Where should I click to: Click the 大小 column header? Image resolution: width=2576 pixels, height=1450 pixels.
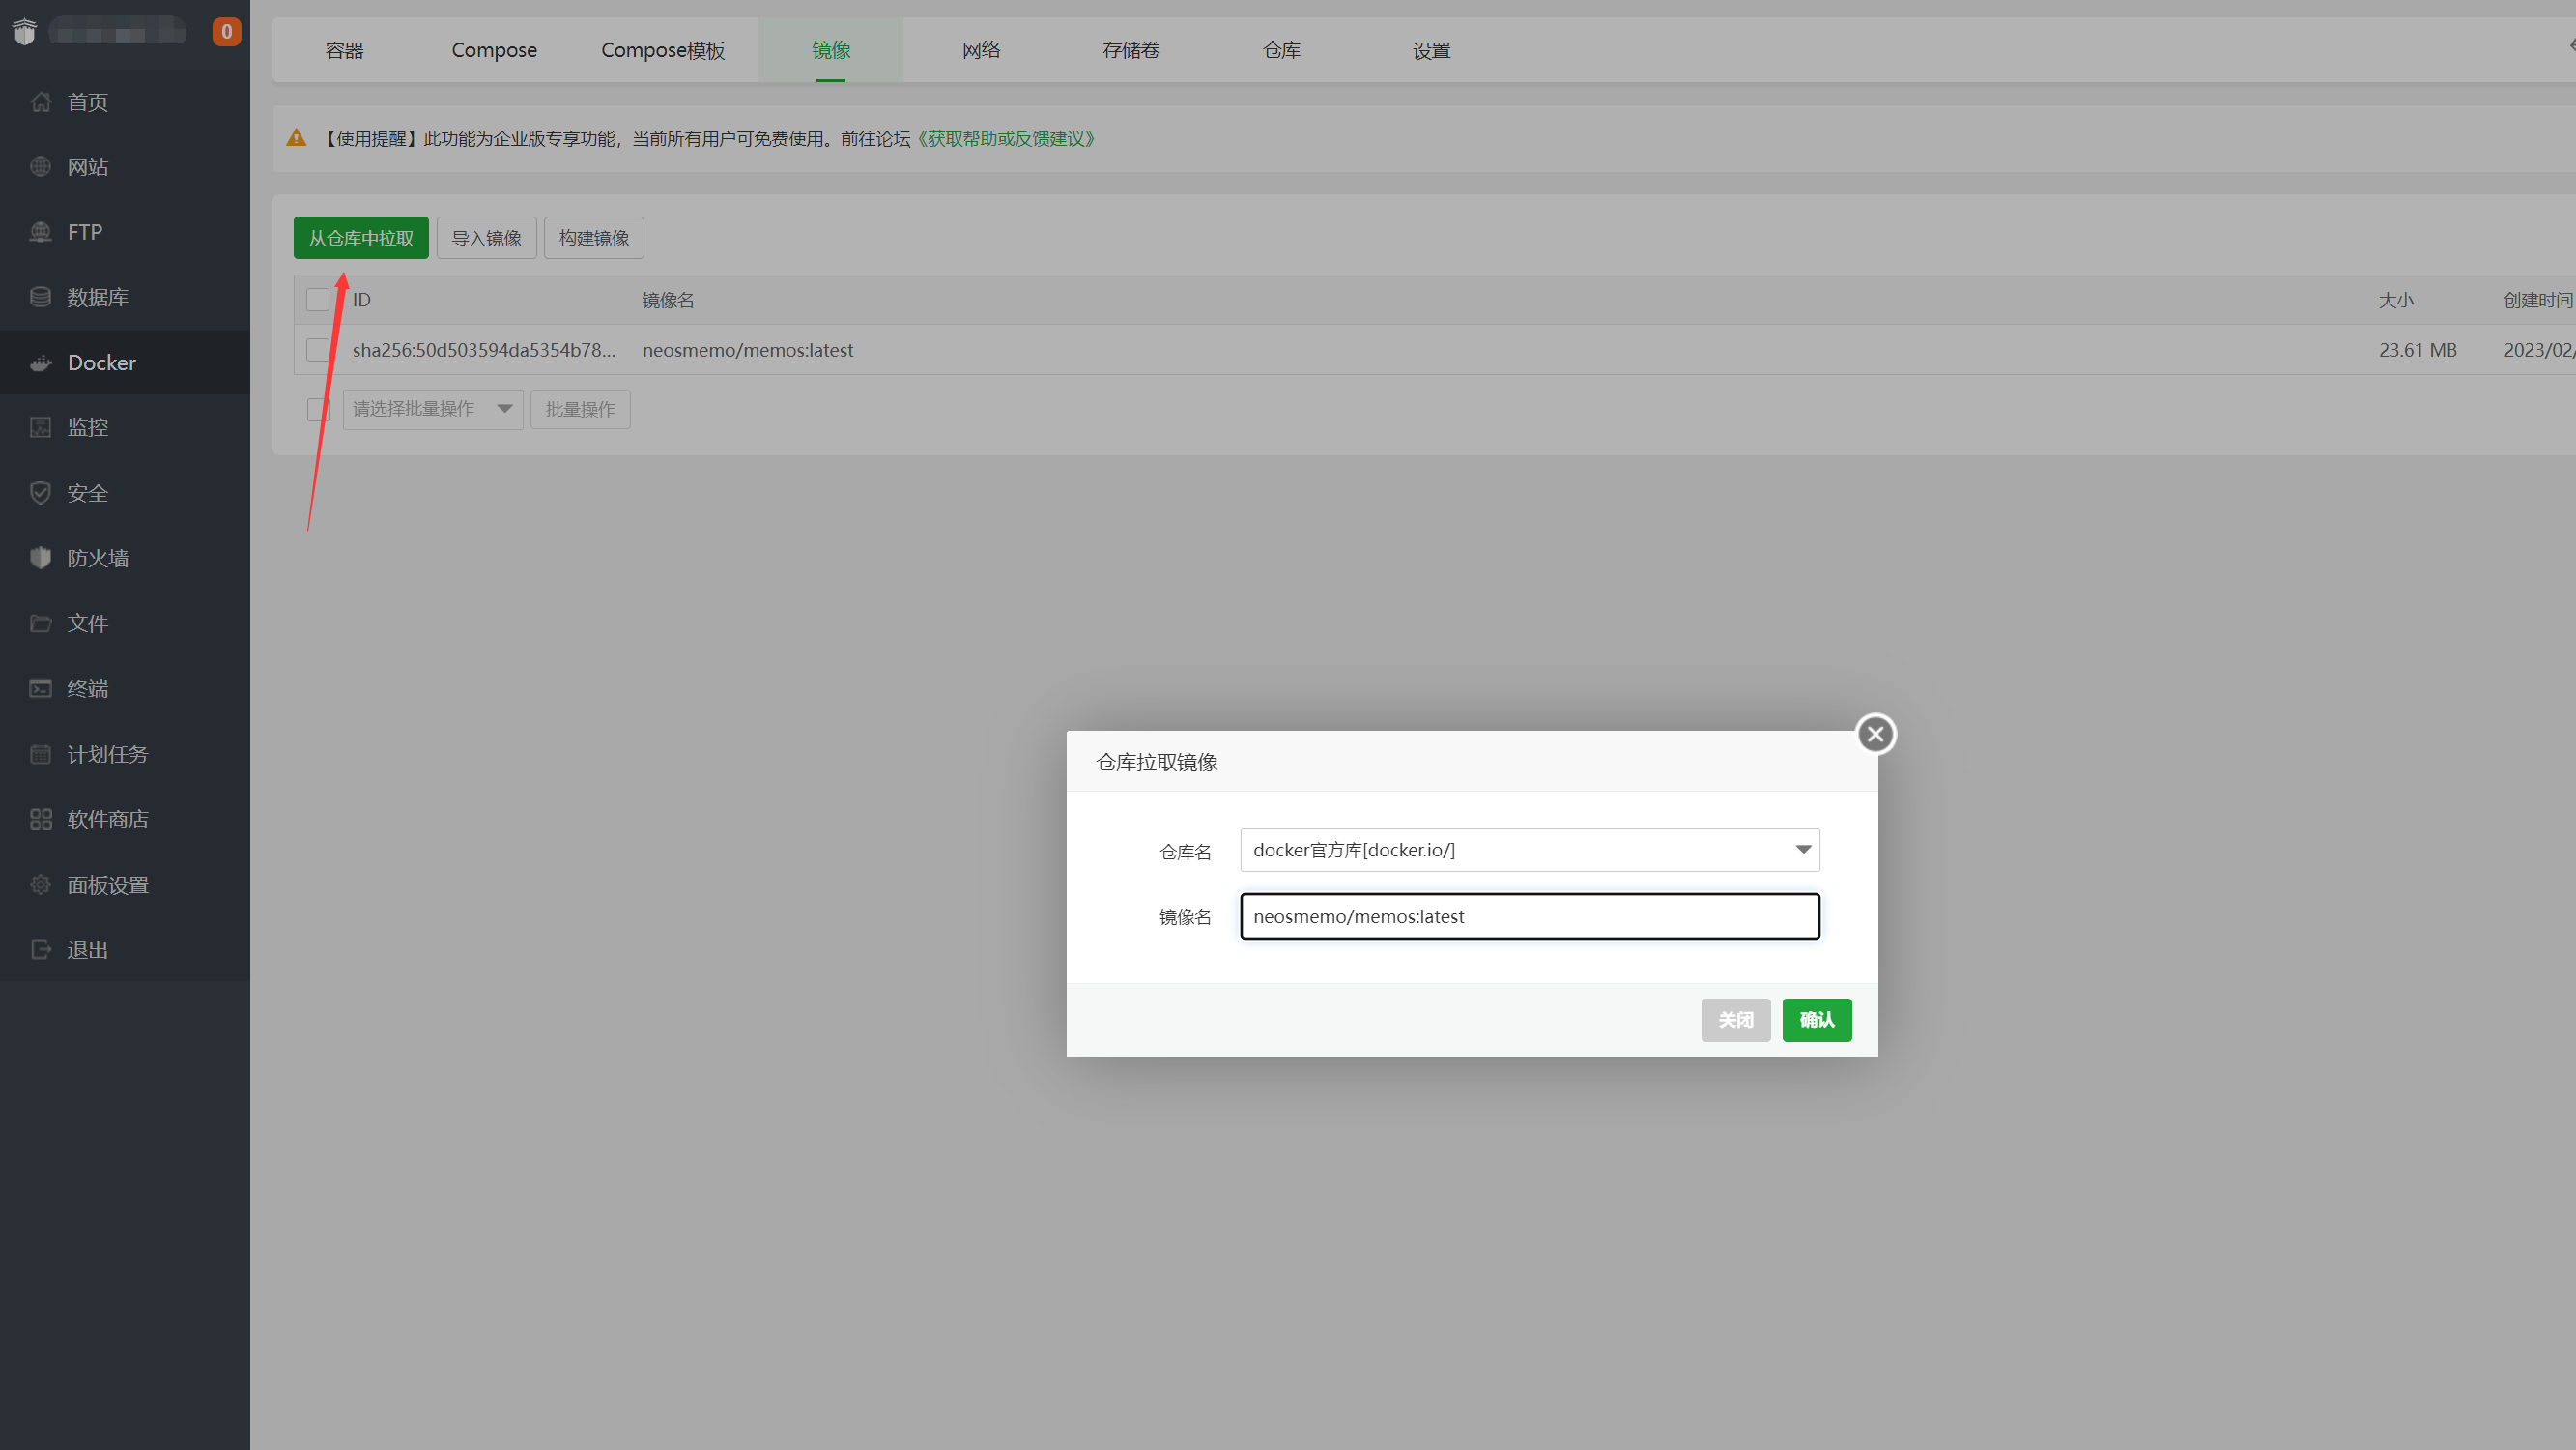point(2396,301)
